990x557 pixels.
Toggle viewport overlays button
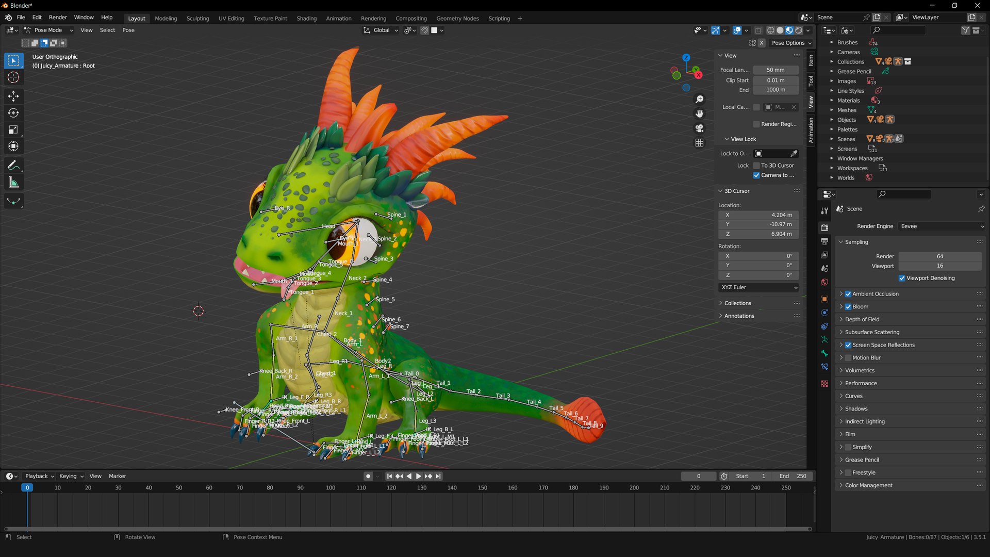click(x=737, y=30)
